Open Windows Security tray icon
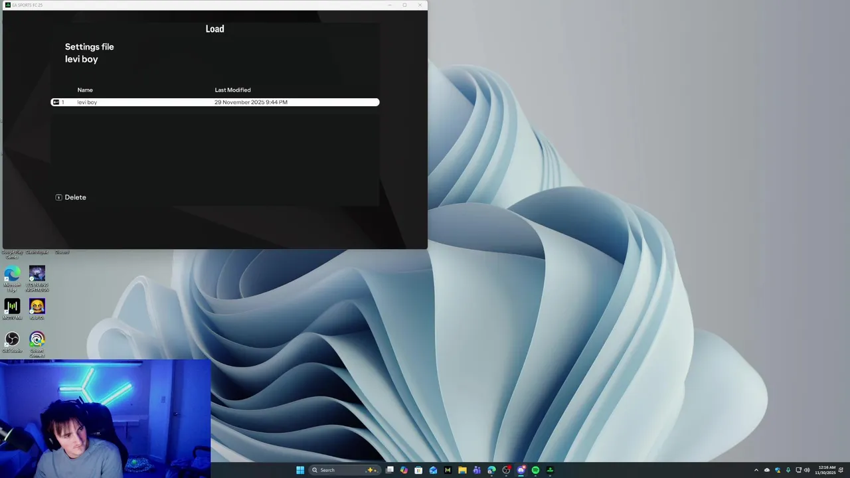Viewport: 850px width, 478px height. tap(778, 470)
